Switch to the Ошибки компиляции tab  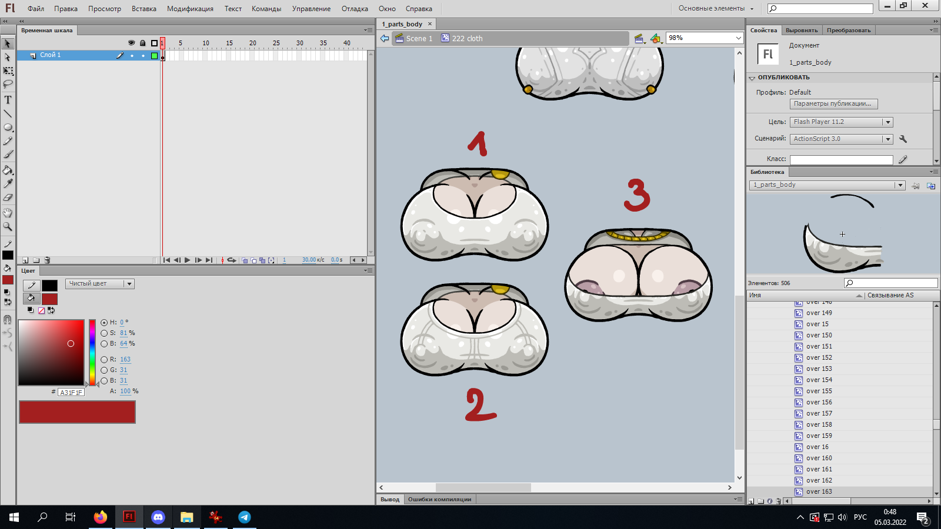coord(440,500)
